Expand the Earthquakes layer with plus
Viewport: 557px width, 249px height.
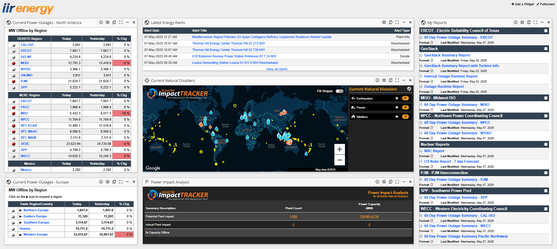point(397,98)
